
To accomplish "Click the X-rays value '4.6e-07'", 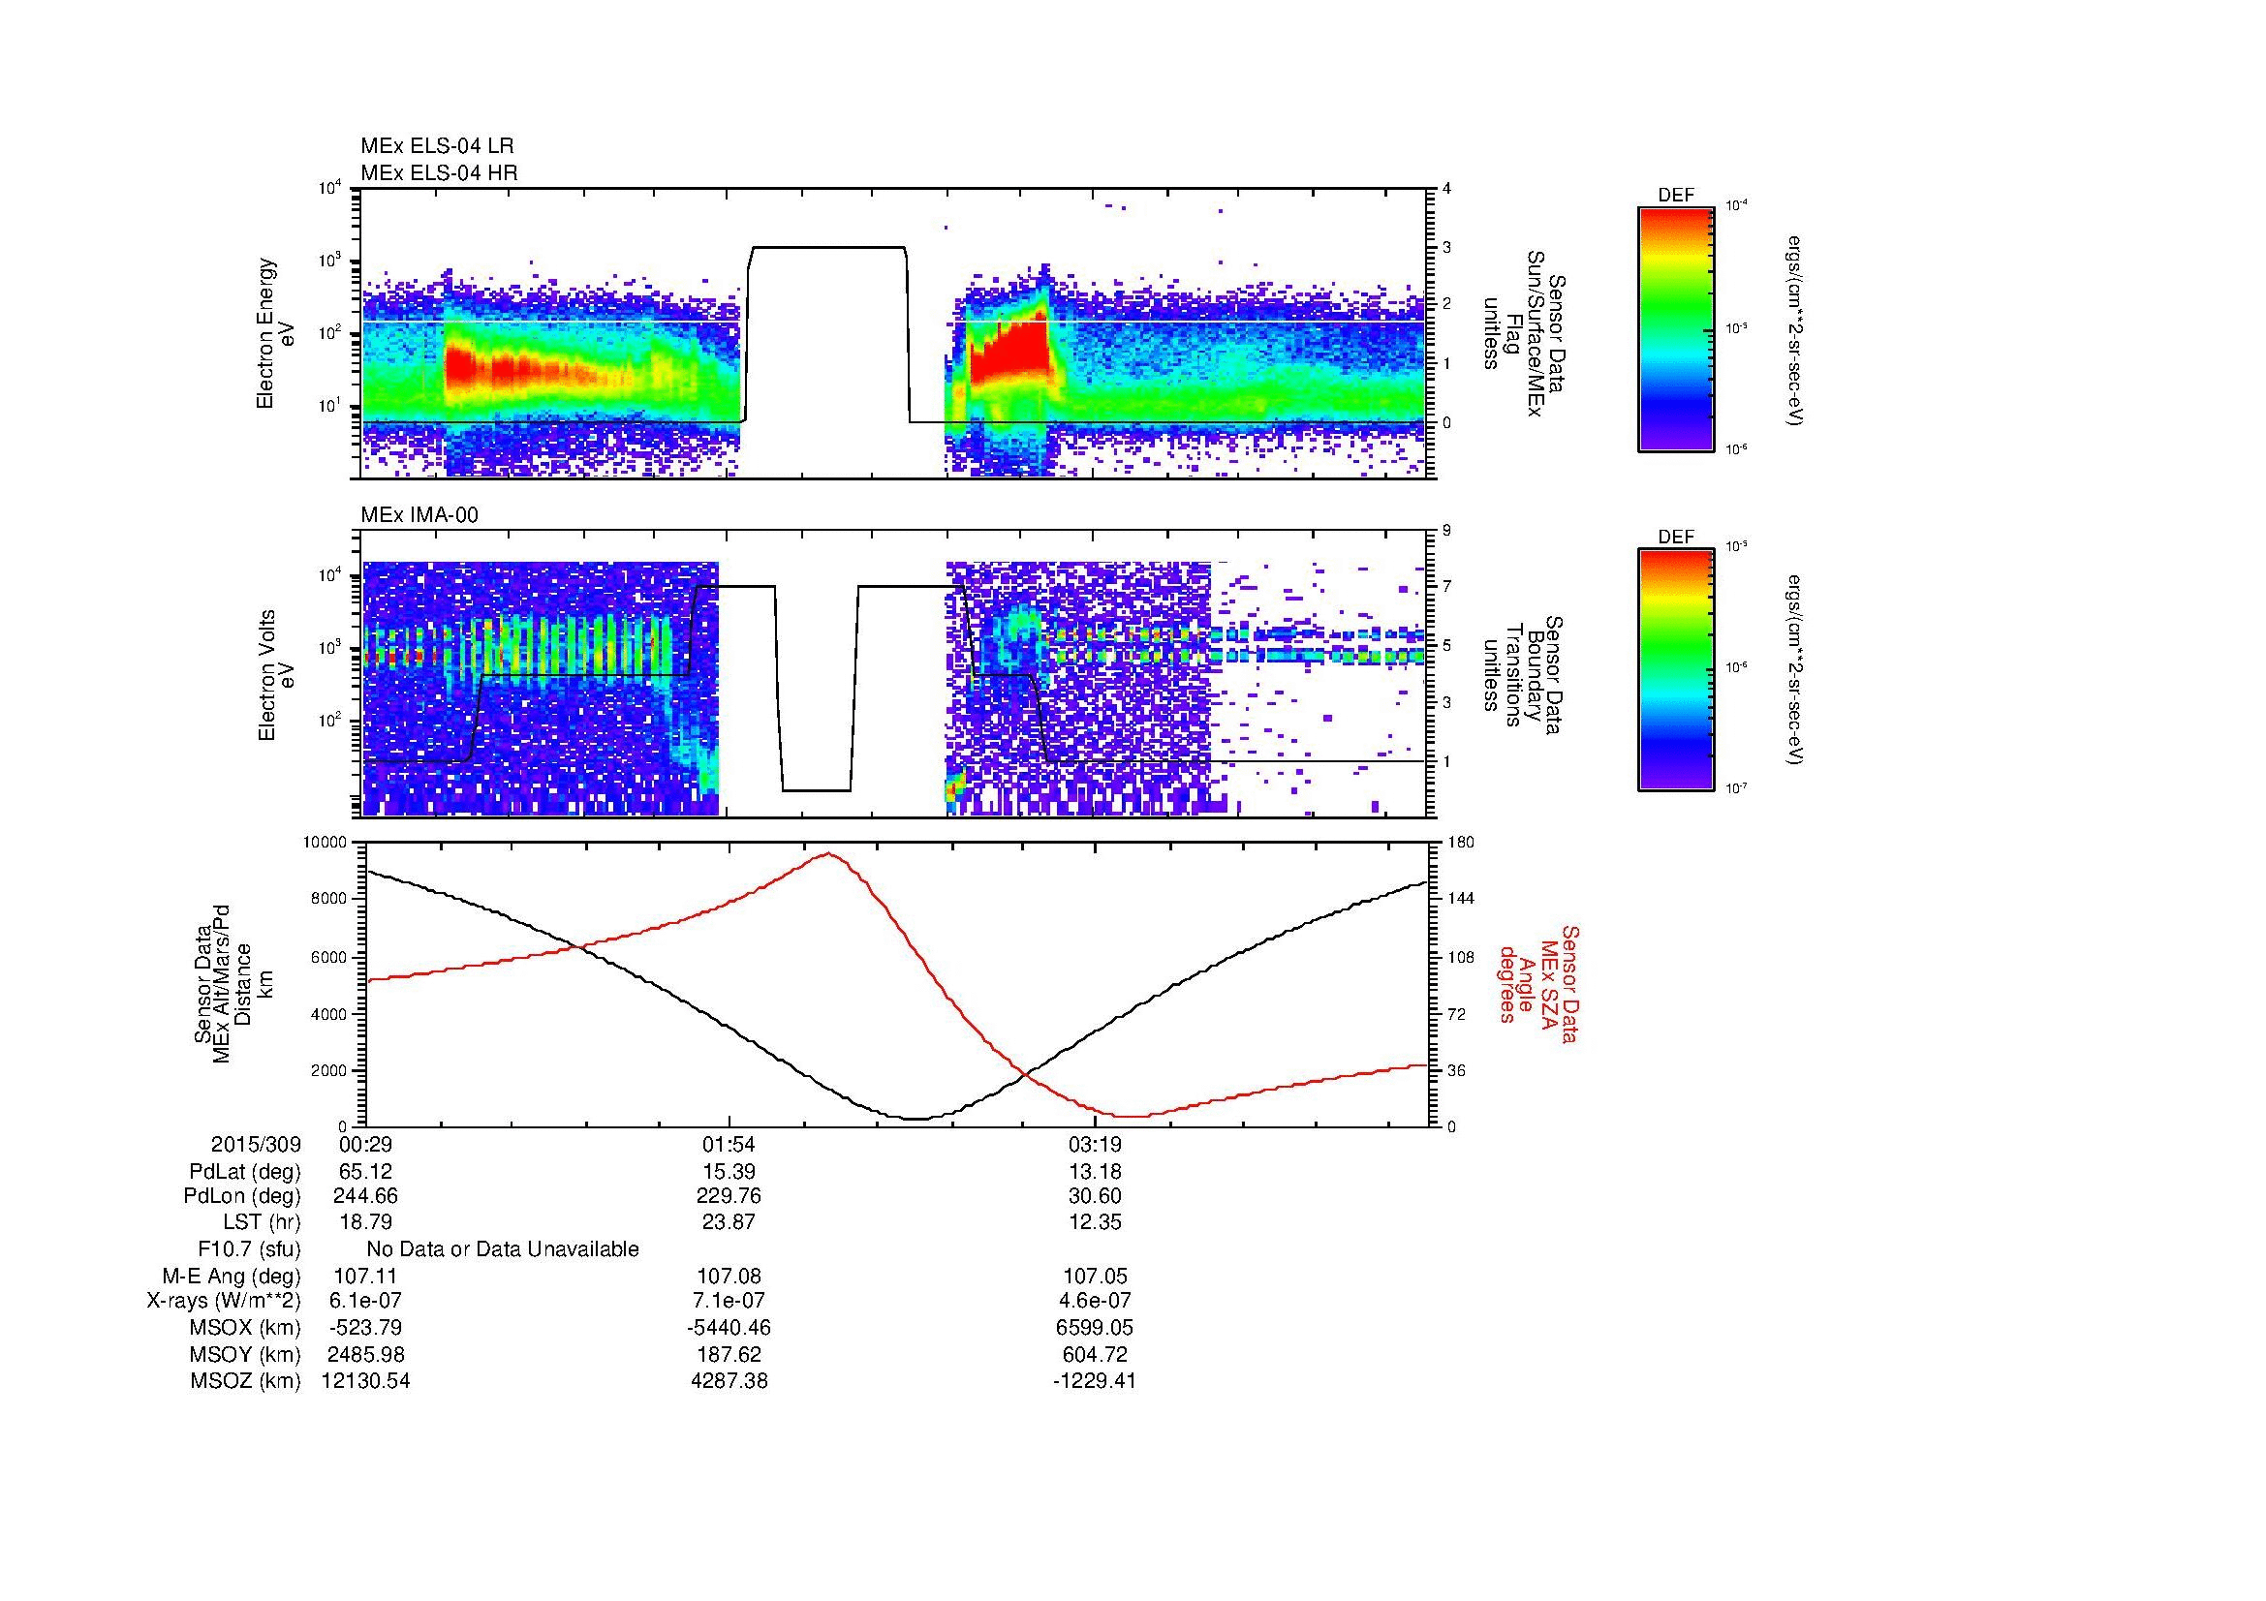I will click(x=1095, y=1302).
